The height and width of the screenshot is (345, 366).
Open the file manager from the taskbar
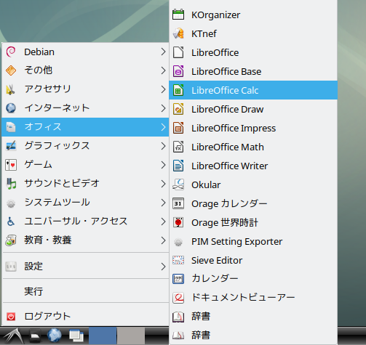pyautogui.click(x=35, y=336)
